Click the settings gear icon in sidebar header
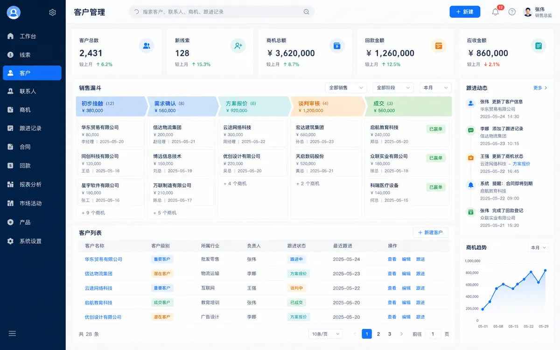The height and width of the screenshot is (350, 560). [x=52, y=13]
